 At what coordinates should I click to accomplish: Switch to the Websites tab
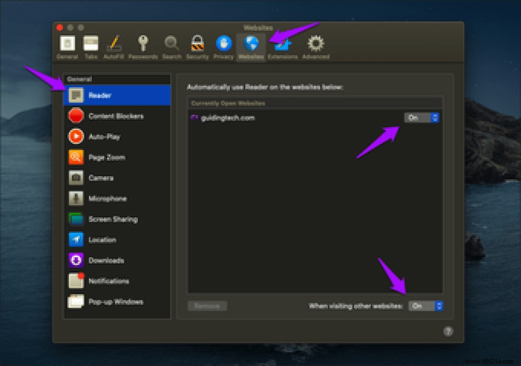click(x=250, y=45)
